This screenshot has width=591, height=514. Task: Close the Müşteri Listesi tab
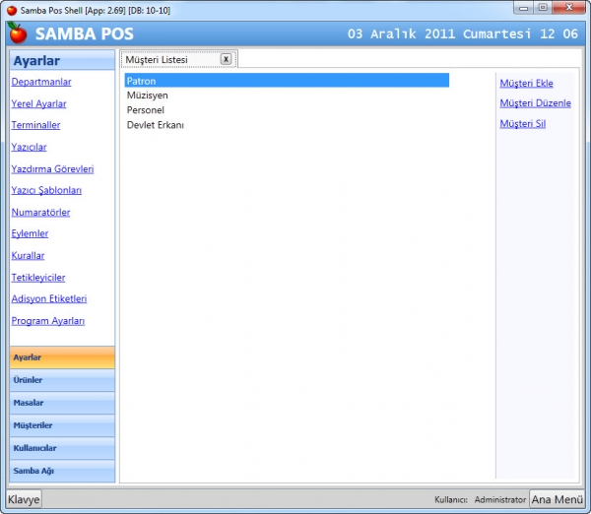pos(226,59)
